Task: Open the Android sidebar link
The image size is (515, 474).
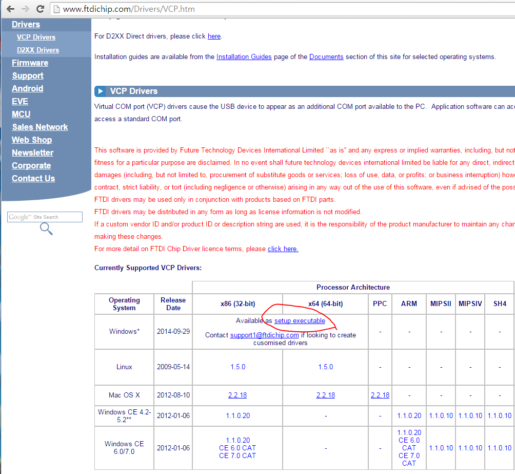Action: click(28, 88)
